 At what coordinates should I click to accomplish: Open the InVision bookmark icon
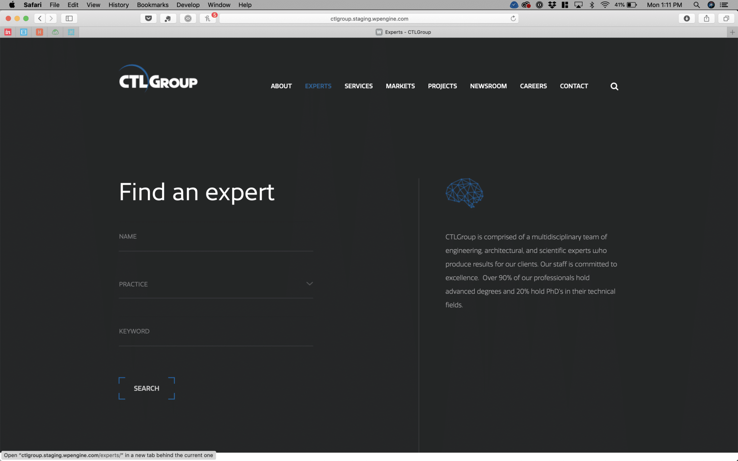[x=8, y=32]
